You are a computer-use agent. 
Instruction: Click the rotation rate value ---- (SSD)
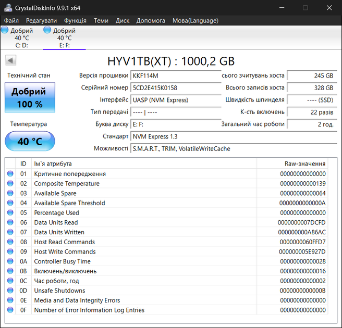click(x=312, y=100)
